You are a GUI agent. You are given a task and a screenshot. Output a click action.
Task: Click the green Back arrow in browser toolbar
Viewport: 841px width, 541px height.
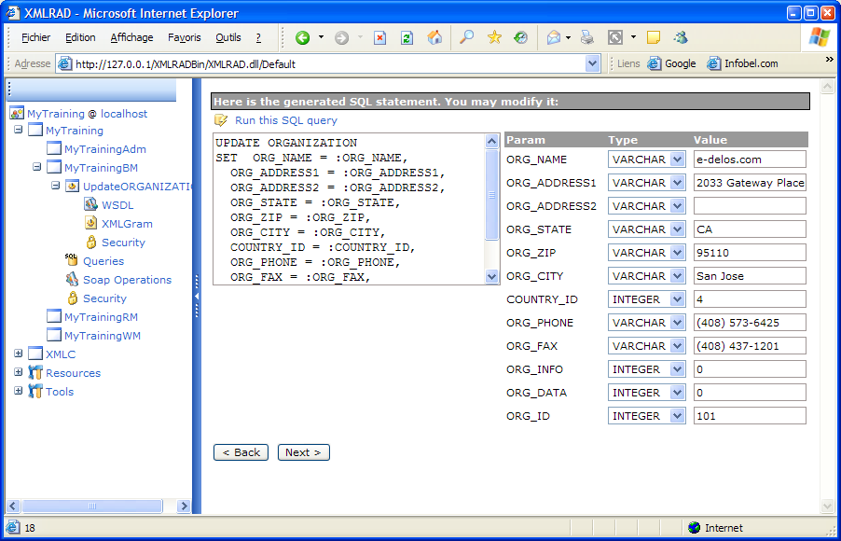click(303, 38)
